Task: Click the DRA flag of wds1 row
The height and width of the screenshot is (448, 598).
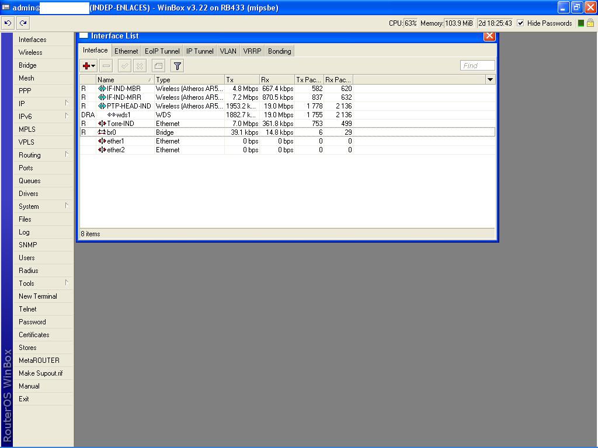Action: (88, 115)
